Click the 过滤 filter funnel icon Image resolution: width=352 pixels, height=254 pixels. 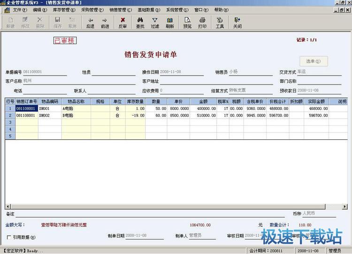point(155,23)
